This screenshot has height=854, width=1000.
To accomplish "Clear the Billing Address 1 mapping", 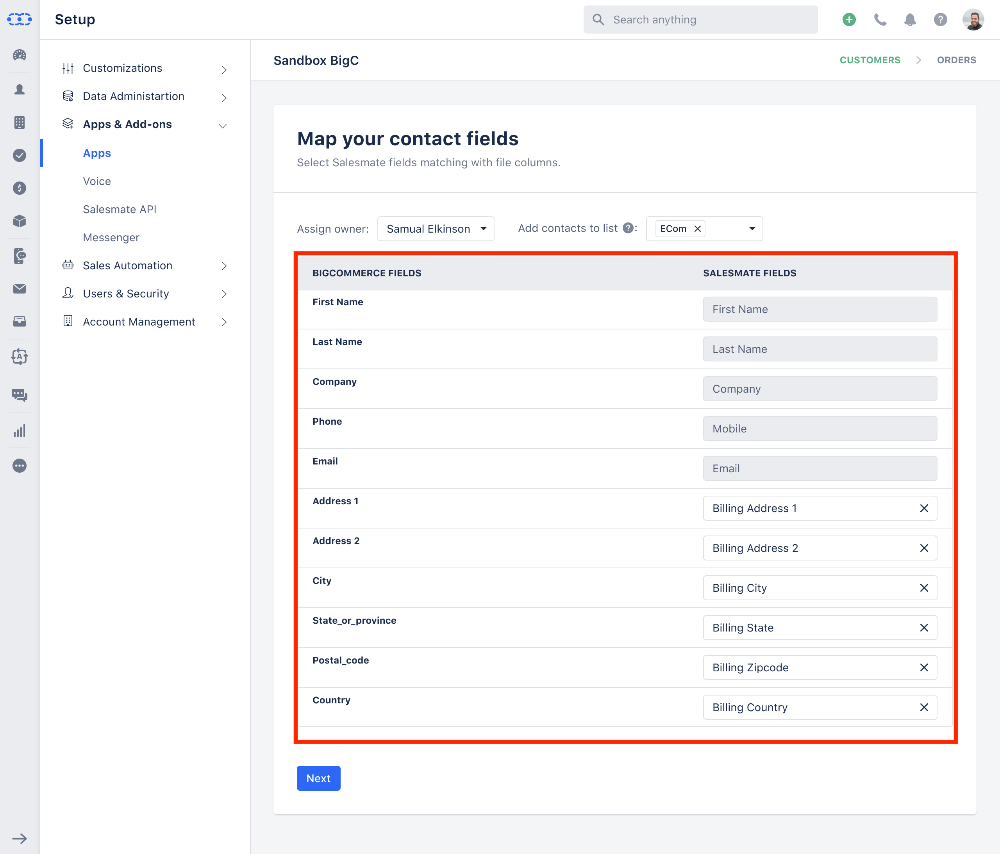I will pyautogui.click(x=924, y=508).
